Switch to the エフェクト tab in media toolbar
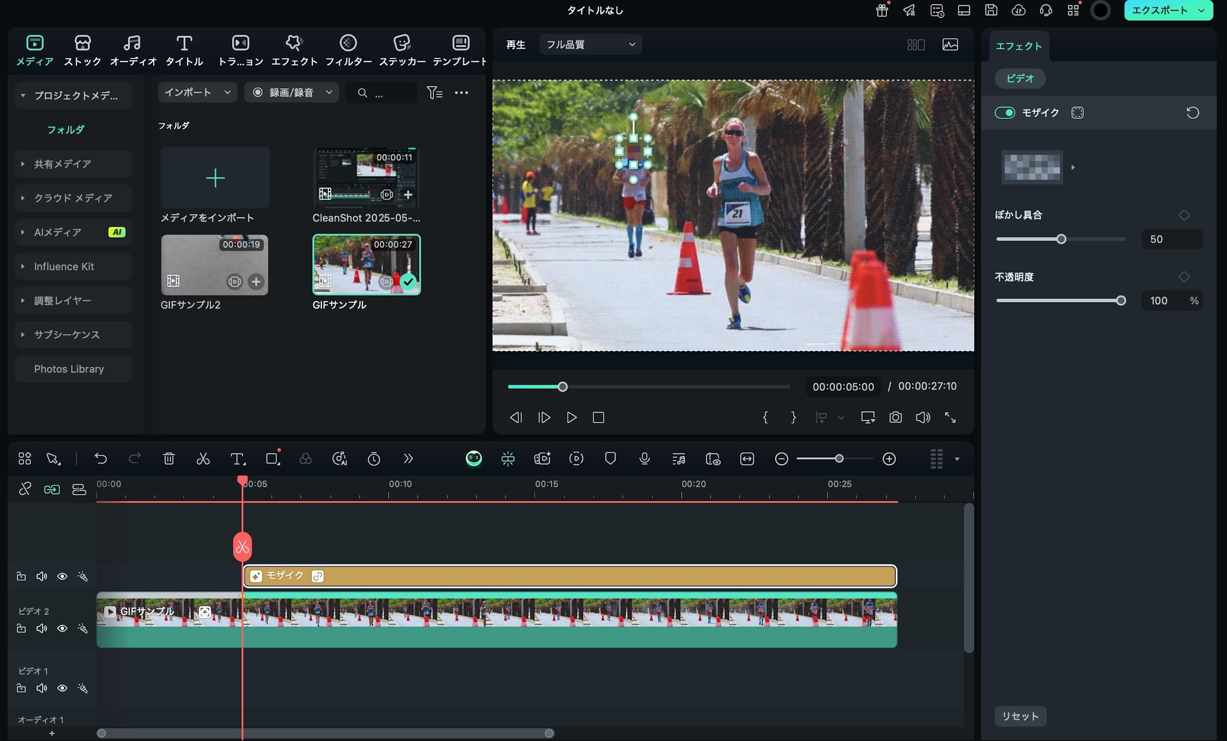Screen dimensions: 1227x741 click(x=294, y=50)
